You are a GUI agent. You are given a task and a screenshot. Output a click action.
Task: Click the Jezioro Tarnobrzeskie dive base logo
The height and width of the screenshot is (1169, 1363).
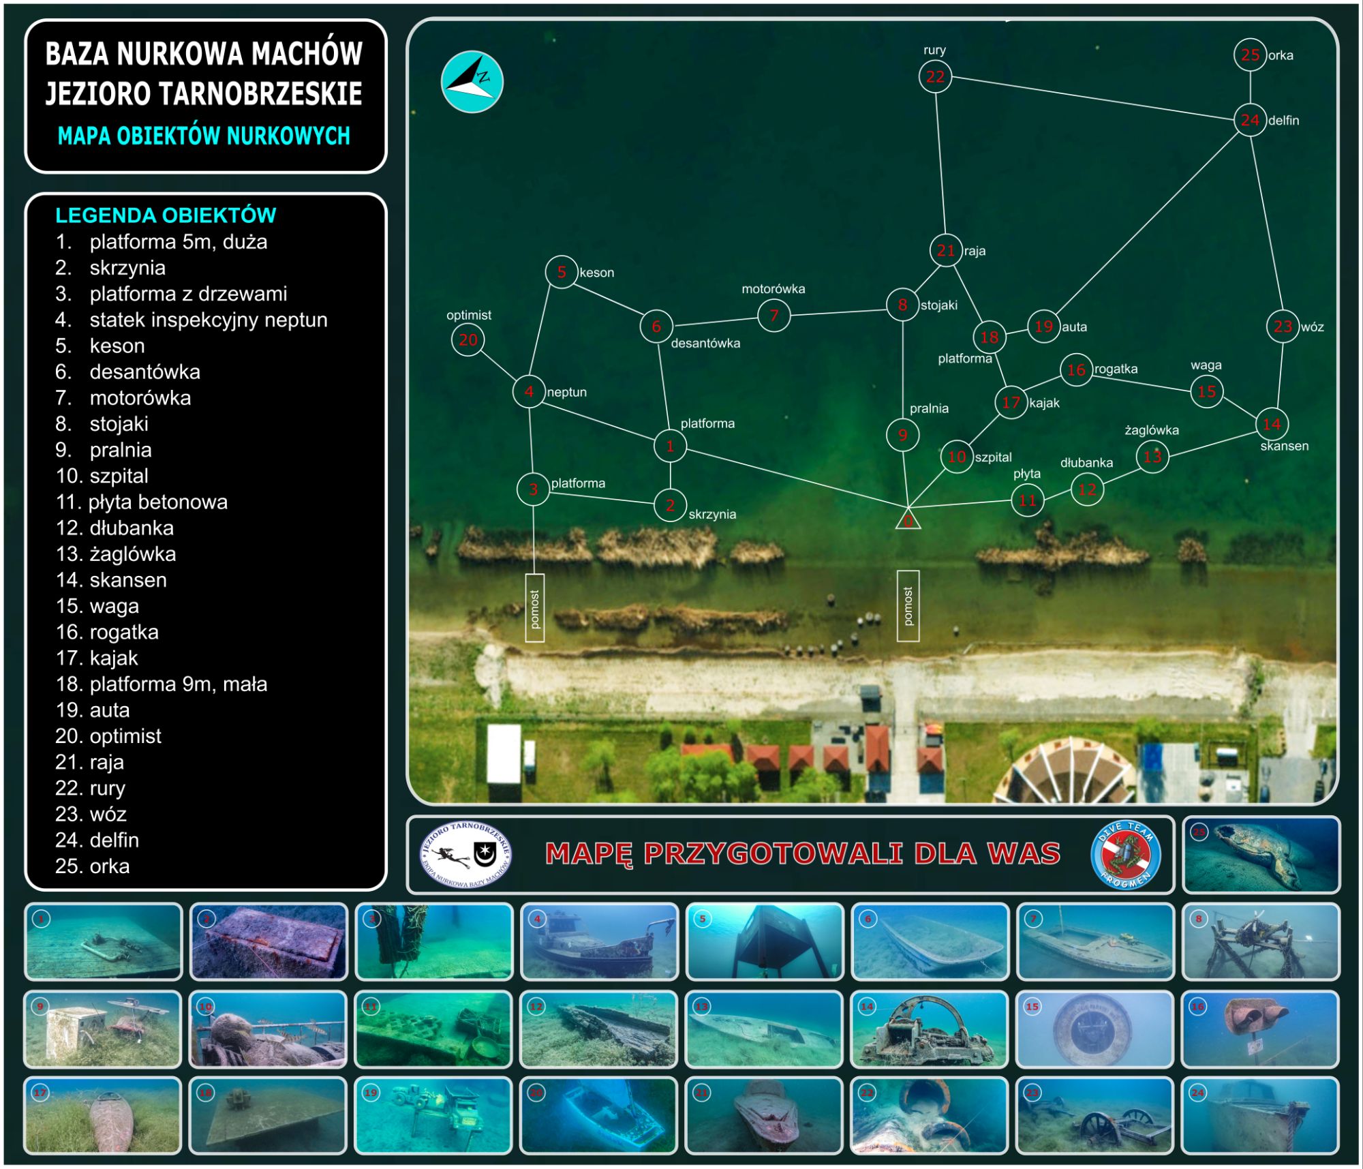click(x=466, y=855)
